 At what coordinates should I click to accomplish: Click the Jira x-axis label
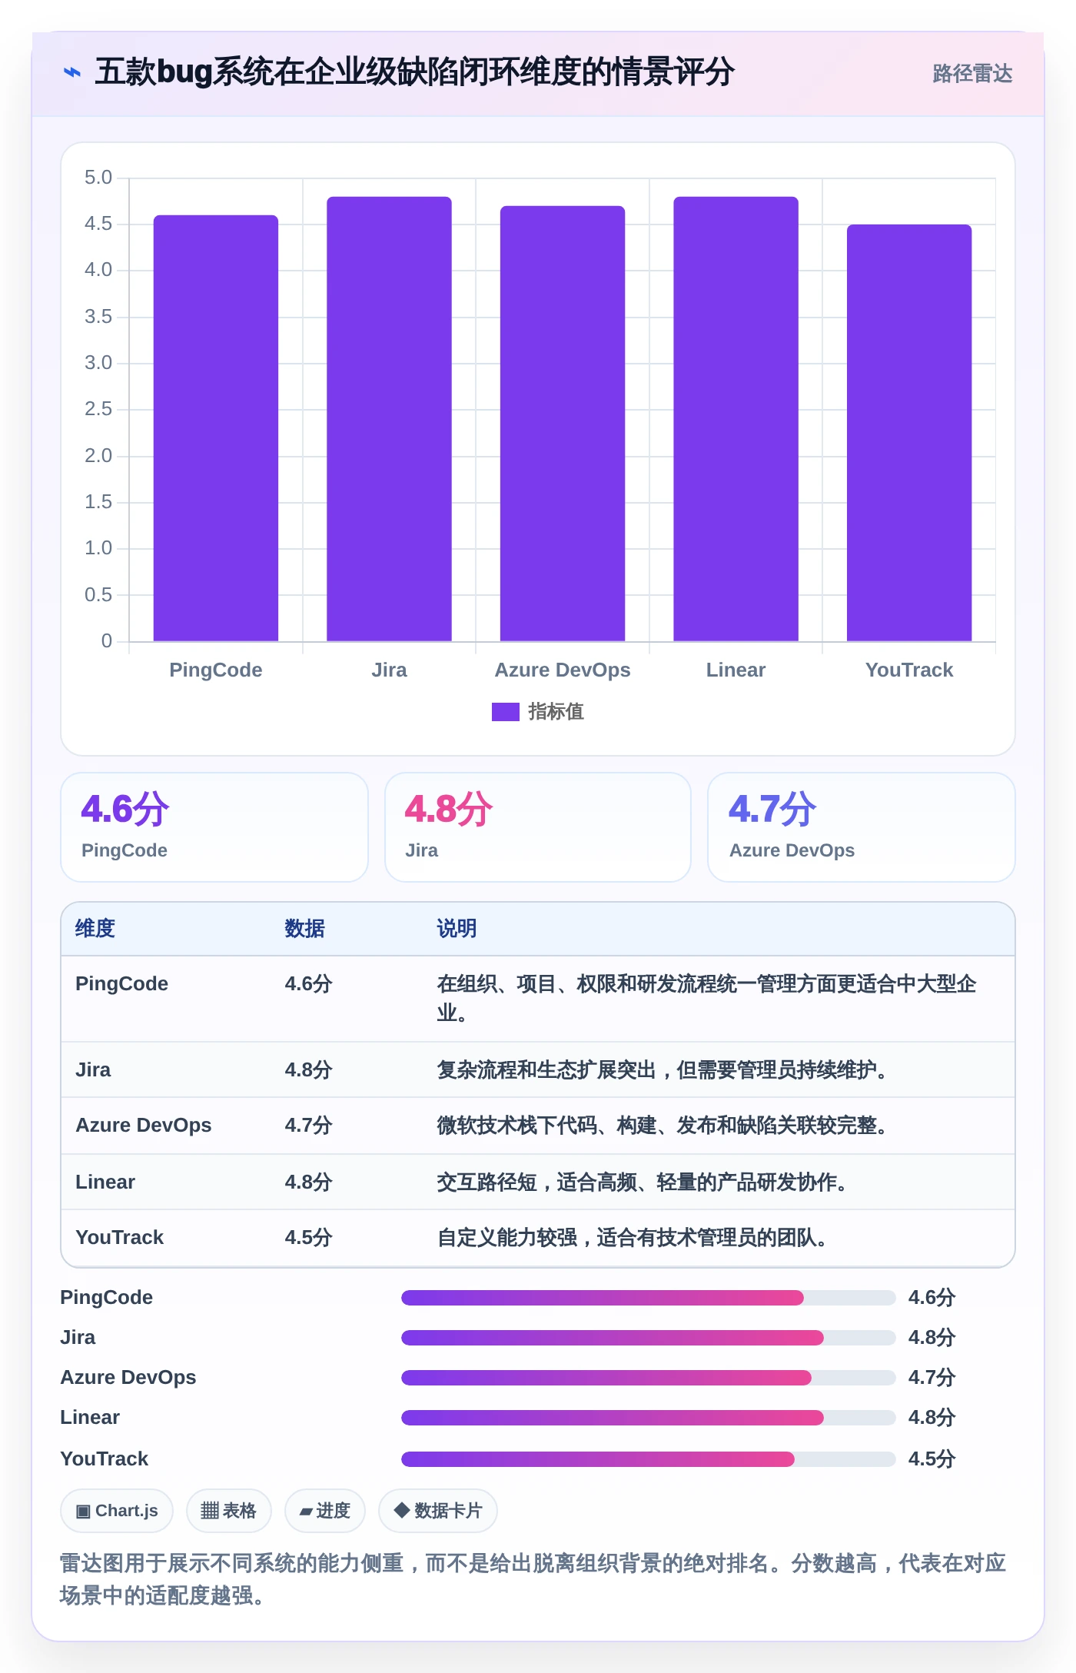click(389, 670)
